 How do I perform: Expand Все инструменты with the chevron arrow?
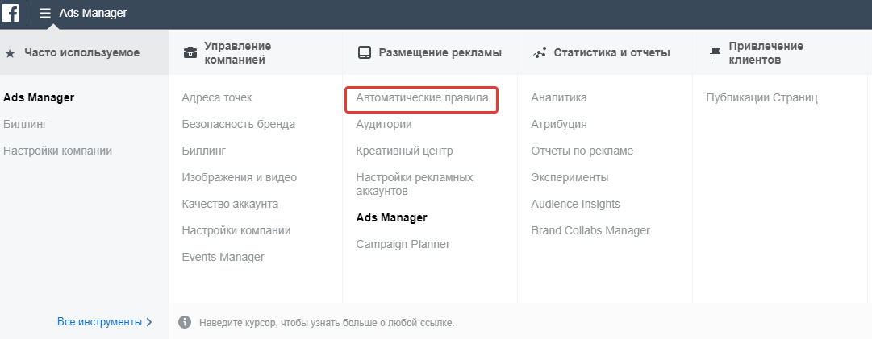click(148, 322)
